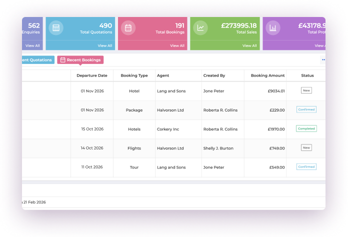Click Roberta R. Collins in Package row
This screenshot has width=348, height=237.
tap(220, 110)
